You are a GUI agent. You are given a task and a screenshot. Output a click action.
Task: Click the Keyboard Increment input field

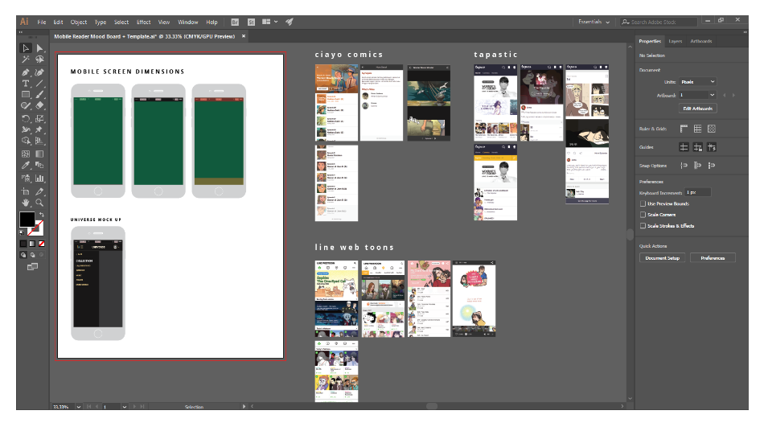tap(698, 192)
